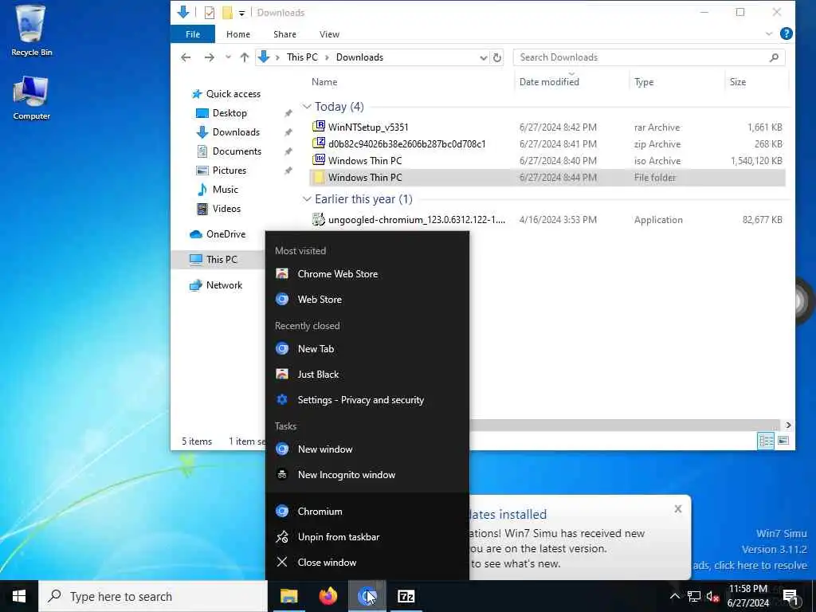
Task: Select Close window in jump list
Action: point(367,562)
